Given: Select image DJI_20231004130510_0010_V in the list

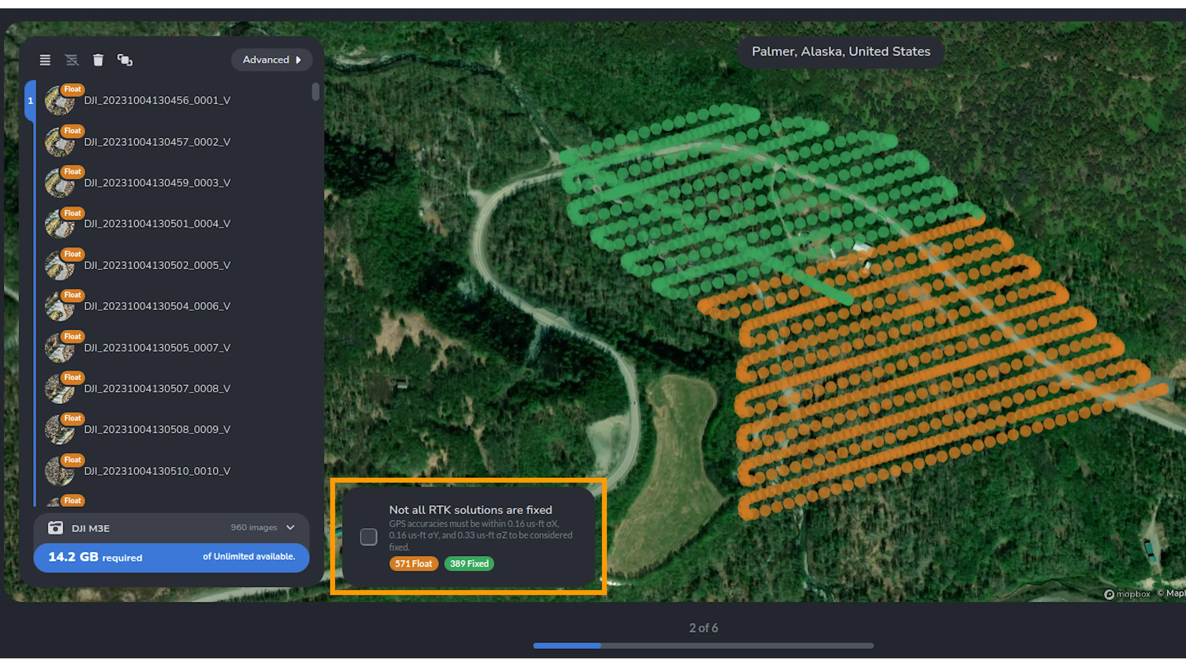Looking at the screenshot, I should pyautogui.click(x=157, y=471).
